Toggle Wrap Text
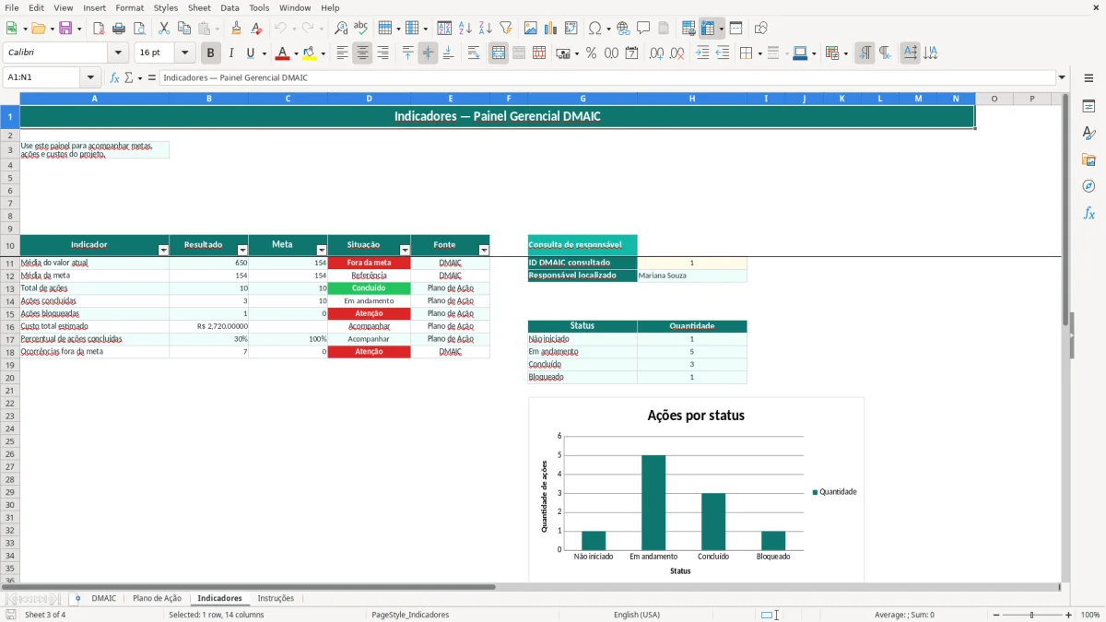 474,53
